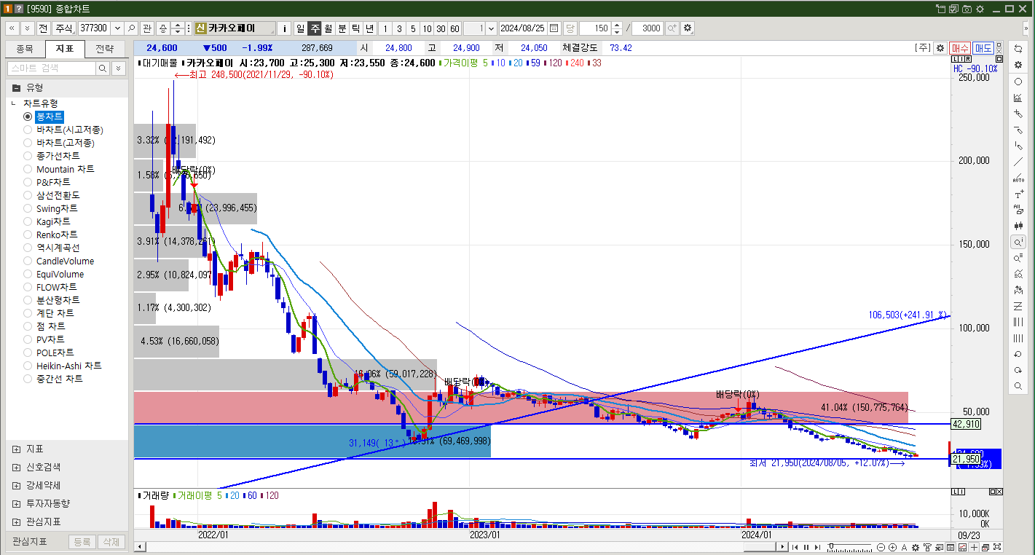Click the ellipse drawing tool in the right toolbar

tap(1018, 82)
